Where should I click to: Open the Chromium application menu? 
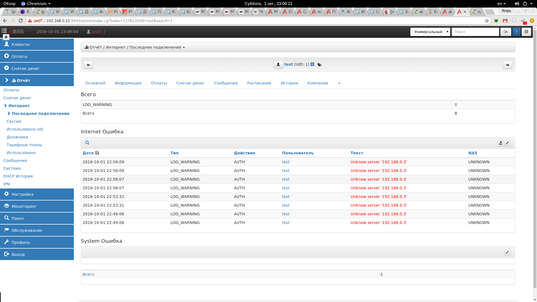pyautogui.click(x=36, y=4)
